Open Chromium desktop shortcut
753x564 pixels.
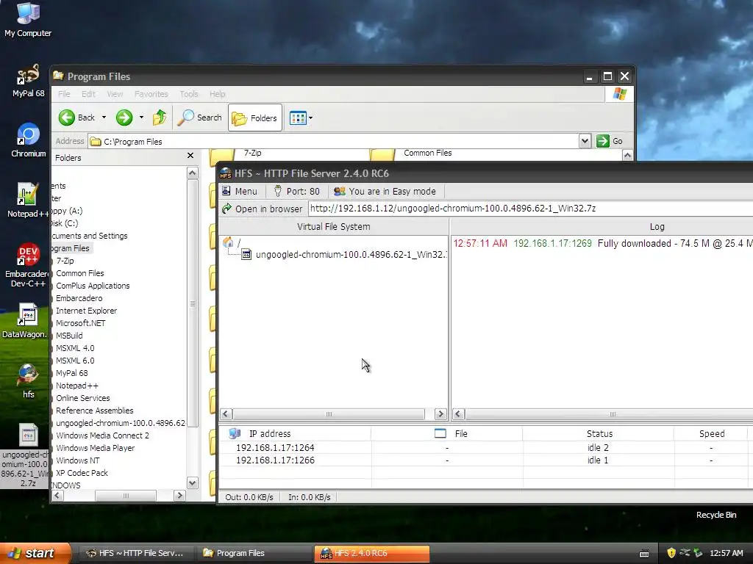pos(28,140)
